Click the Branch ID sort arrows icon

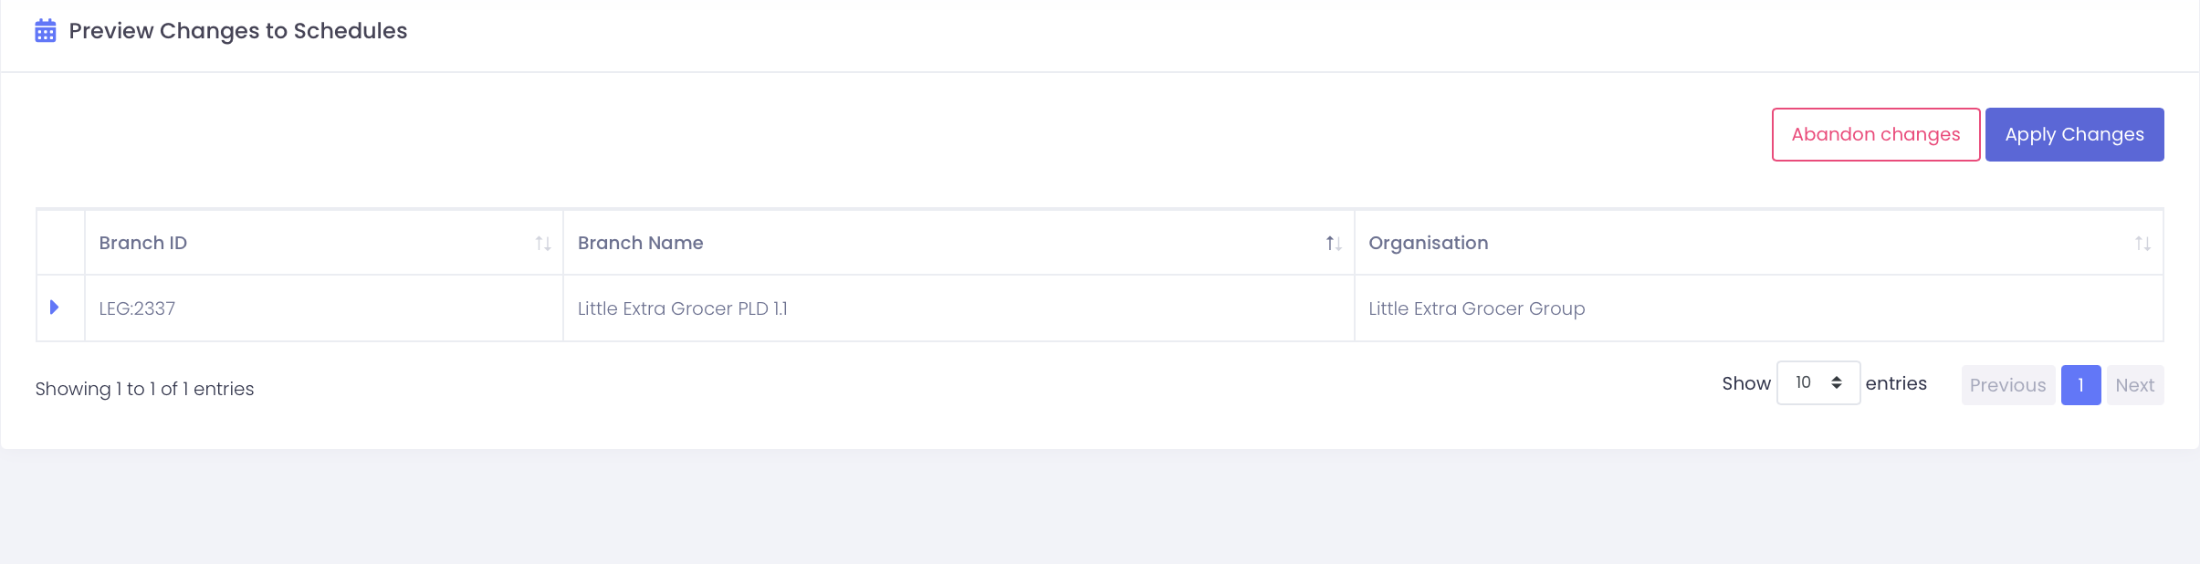[x=543, y=244]
